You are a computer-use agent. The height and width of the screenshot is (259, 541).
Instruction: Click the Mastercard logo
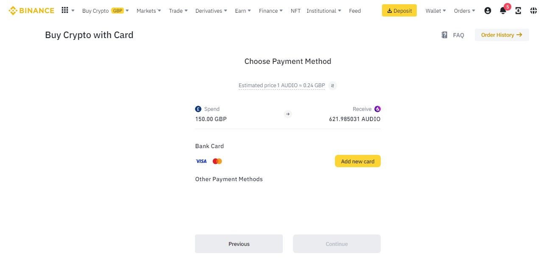(x=217, y=161)
